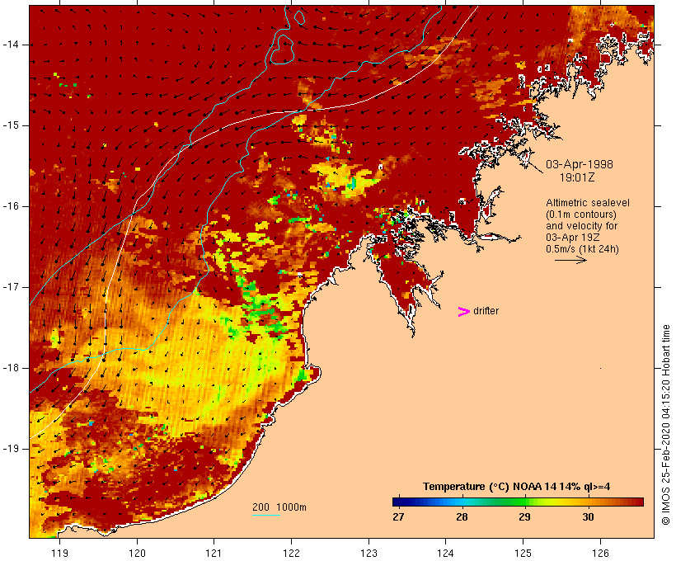Click latitude axis label '-15'
This screenshot has height=561, width=676.
pyautogui.click(x=11, y=125)
